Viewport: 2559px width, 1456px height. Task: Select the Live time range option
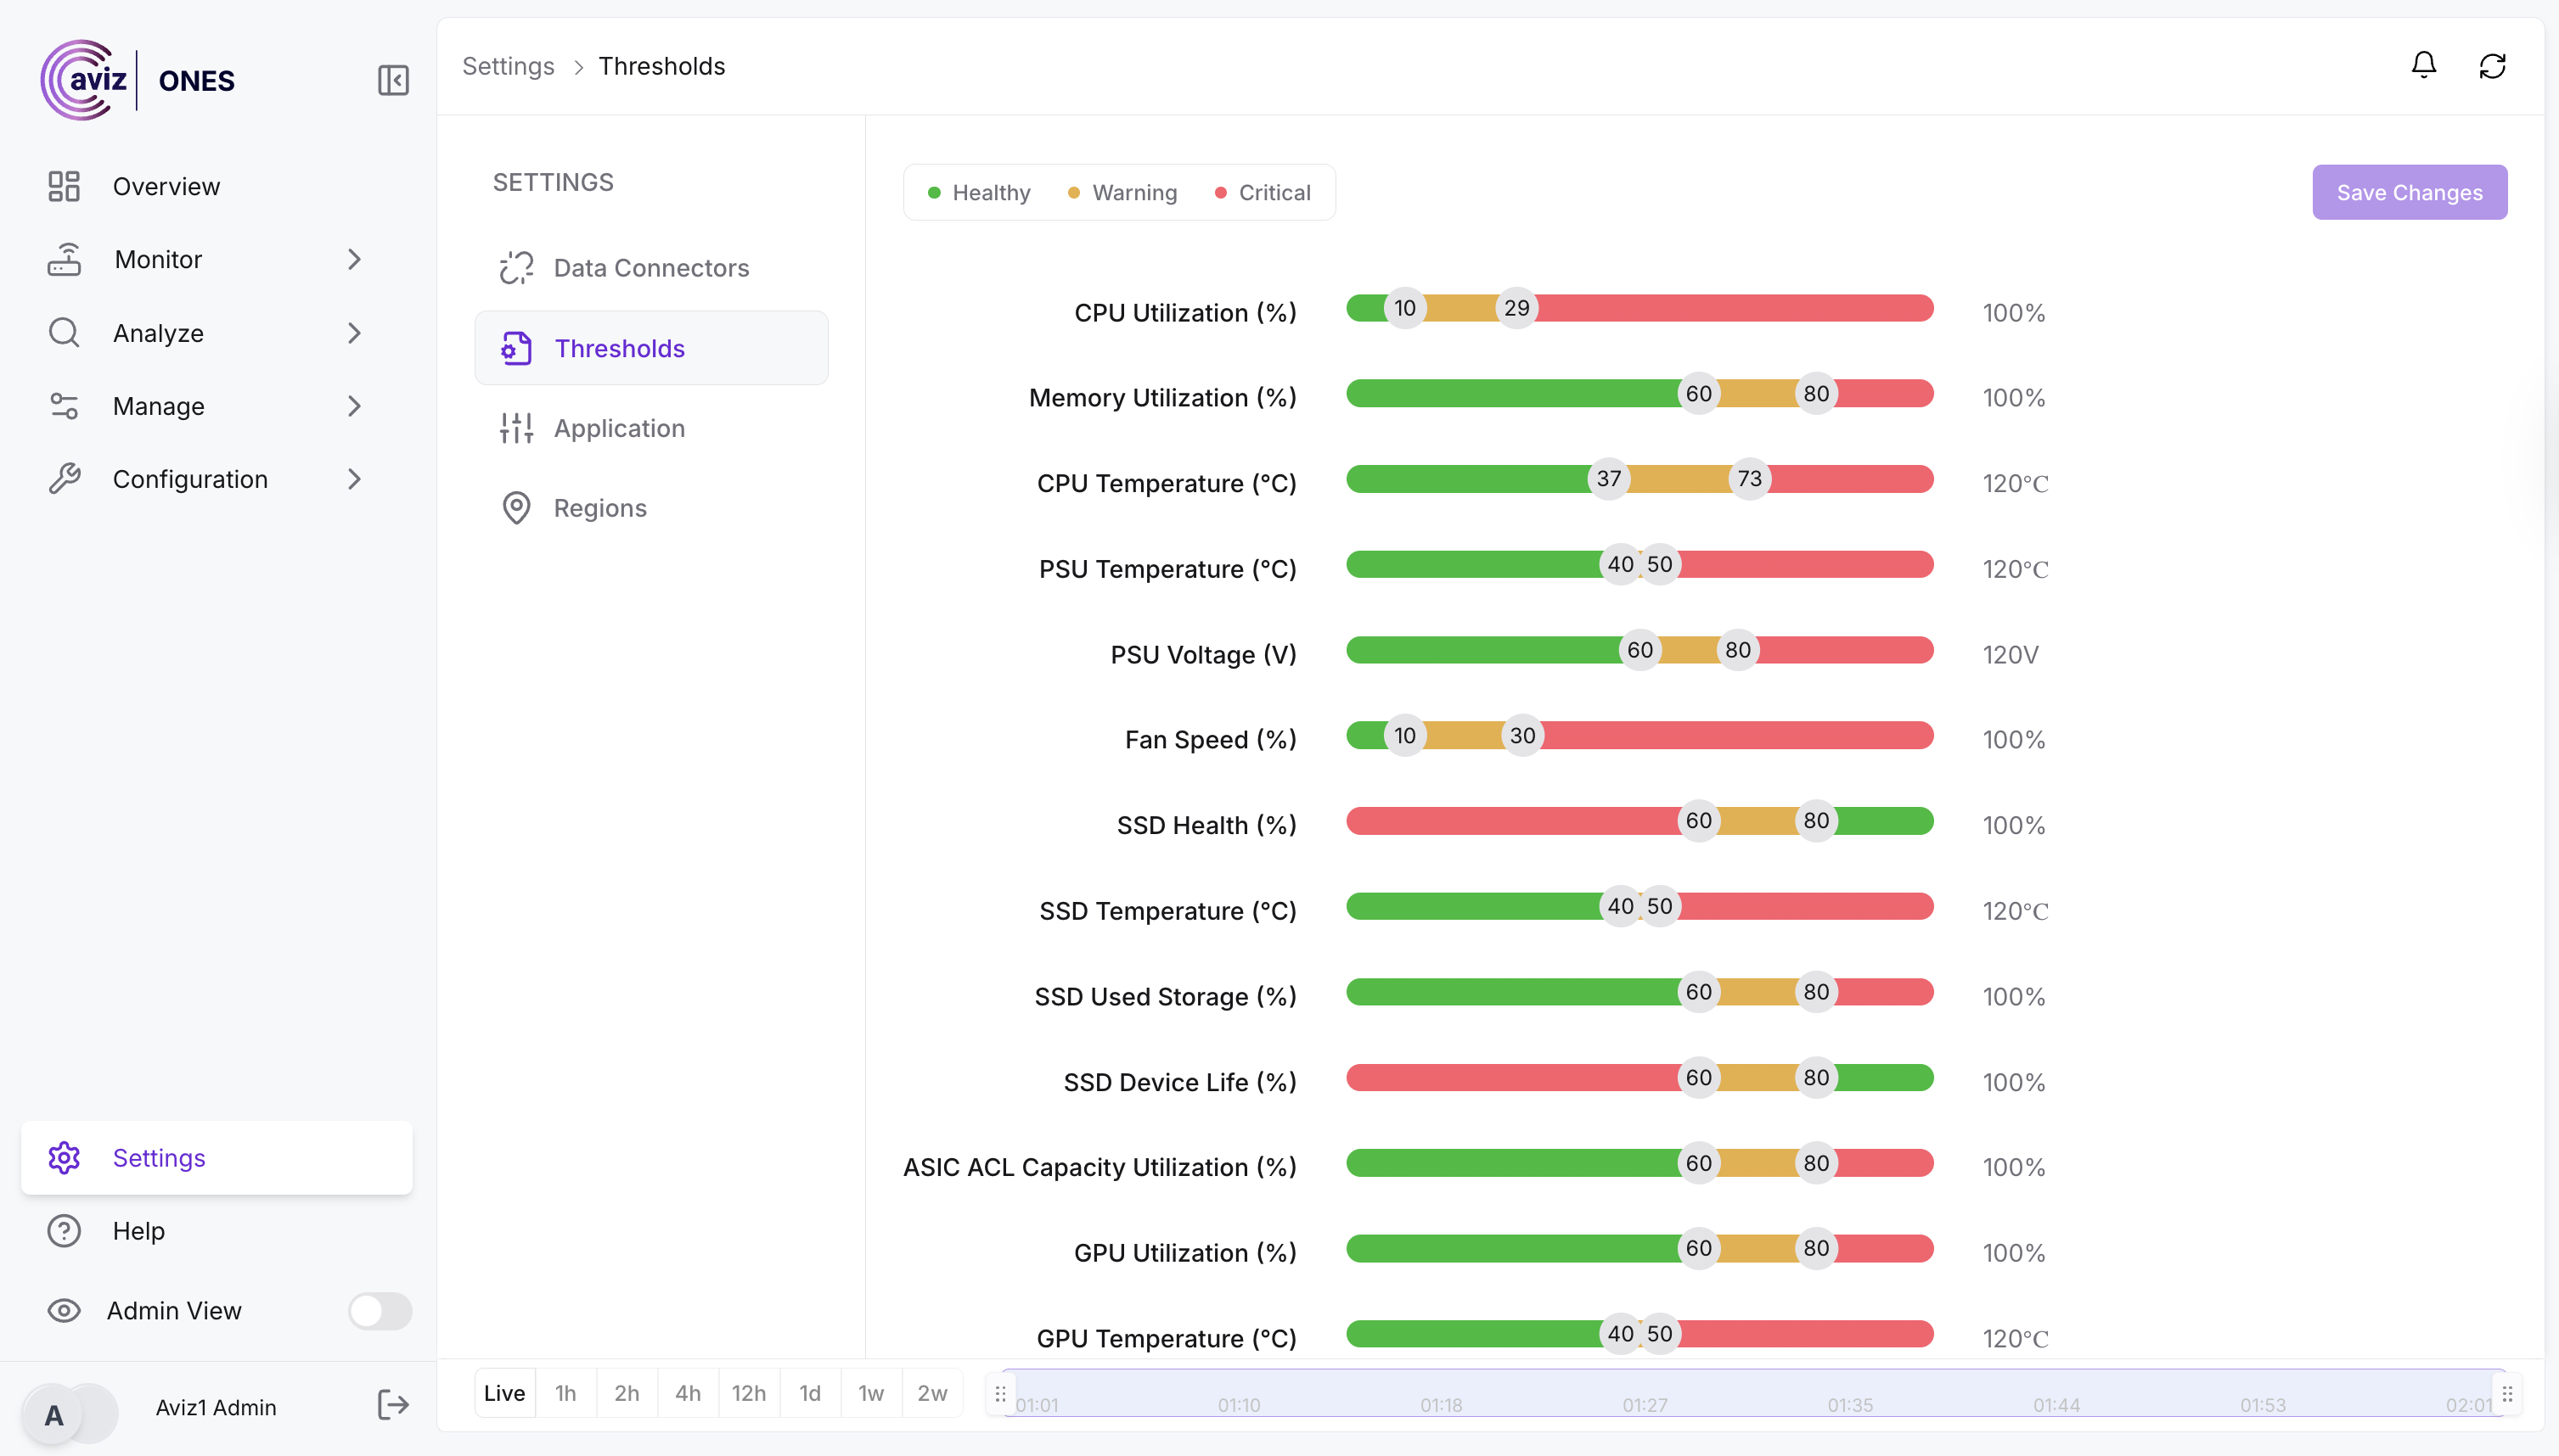click(504, 1393)
